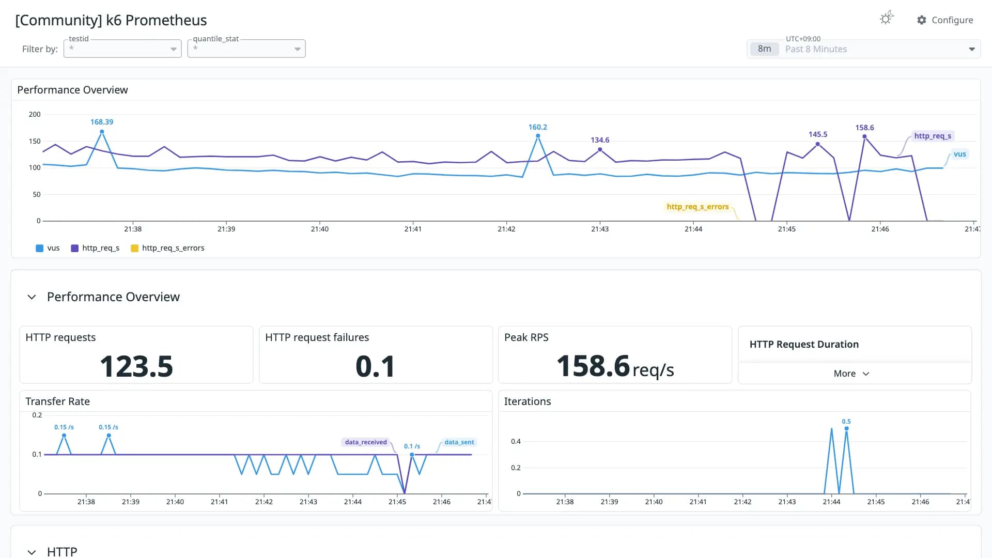Select the 160.2 vus data point
This screenshot has width=992, height=558.
point(538,136)
